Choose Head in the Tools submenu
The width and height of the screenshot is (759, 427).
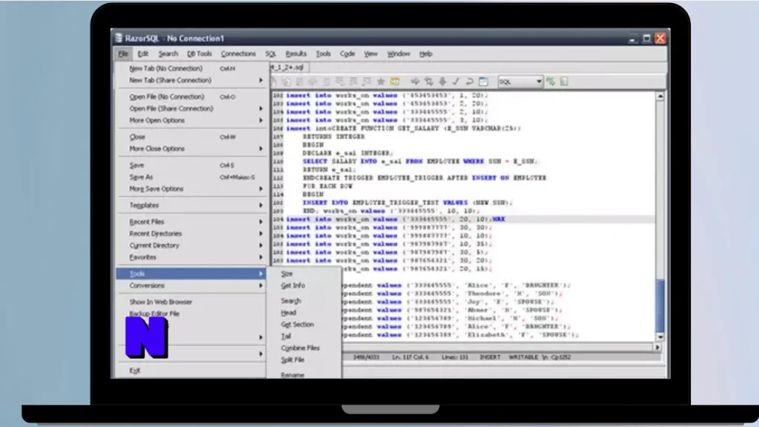[x=305, y=313]
